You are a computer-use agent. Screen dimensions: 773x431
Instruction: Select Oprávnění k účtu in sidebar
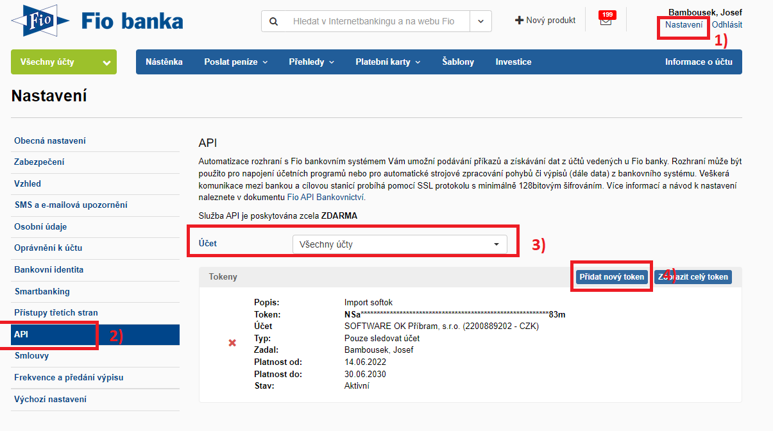[x=48, y=248]
